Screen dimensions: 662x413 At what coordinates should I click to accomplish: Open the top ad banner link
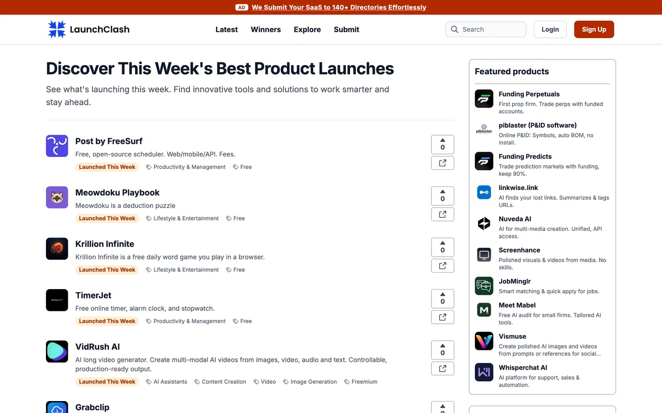coord(339,7)
